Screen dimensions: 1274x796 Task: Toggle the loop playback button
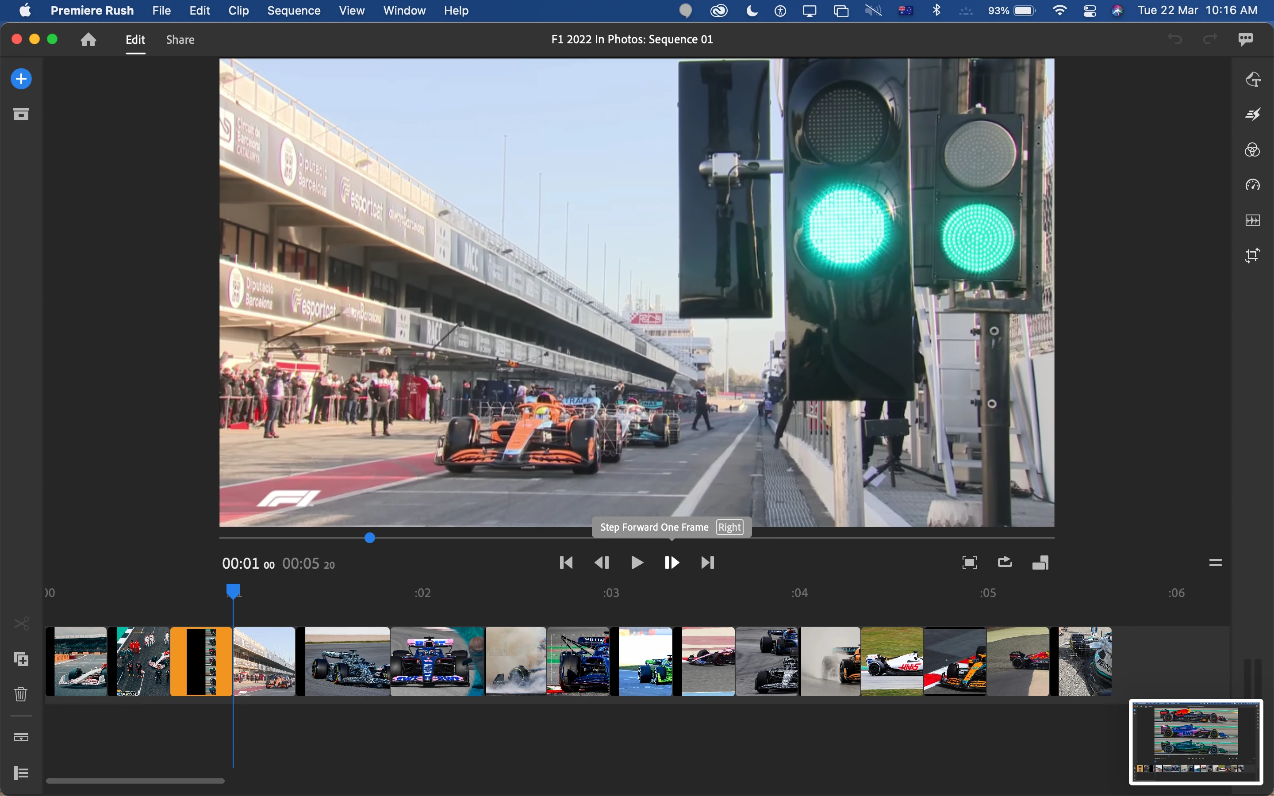coord(1005,562)
